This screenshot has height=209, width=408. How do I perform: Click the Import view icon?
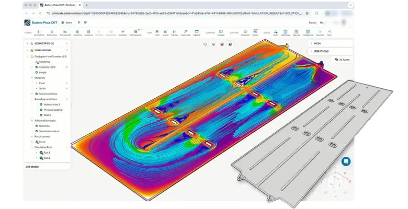click(x=286, y=33)
